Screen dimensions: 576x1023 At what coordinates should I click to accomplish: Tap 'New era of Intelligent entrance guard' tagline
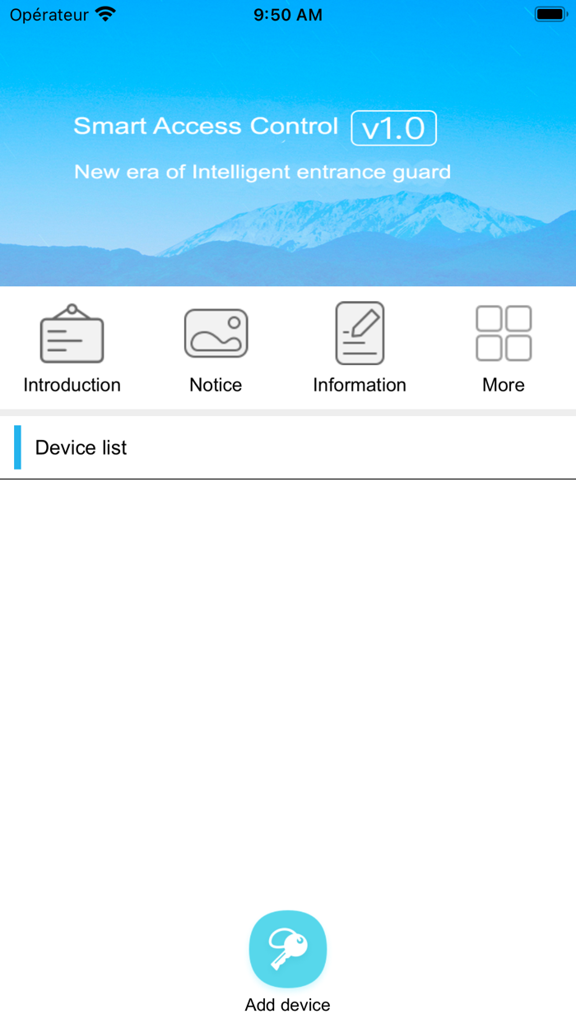coord(262,172)
